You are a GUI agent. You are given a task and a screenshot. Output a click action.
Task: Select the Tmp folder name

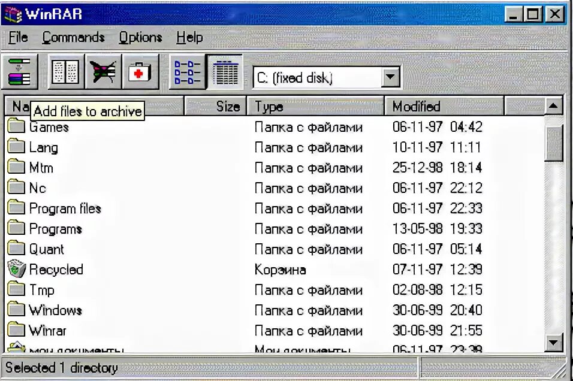coord(42,291)
